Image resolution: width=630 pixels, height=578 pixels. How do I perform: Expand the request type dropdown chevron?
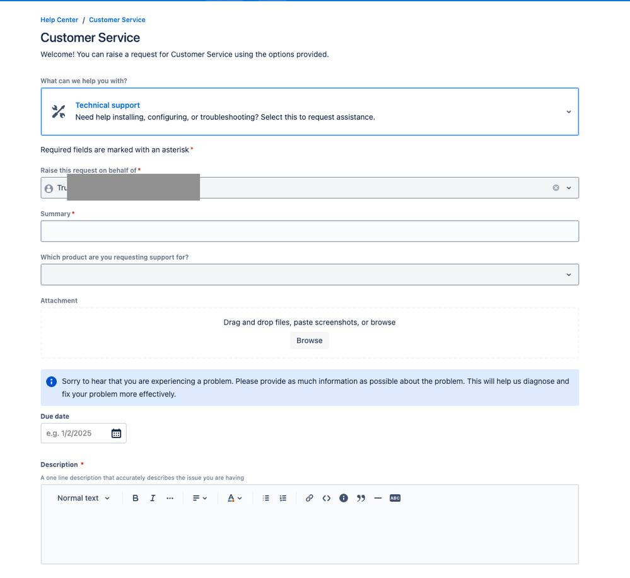tap(569, 112)
